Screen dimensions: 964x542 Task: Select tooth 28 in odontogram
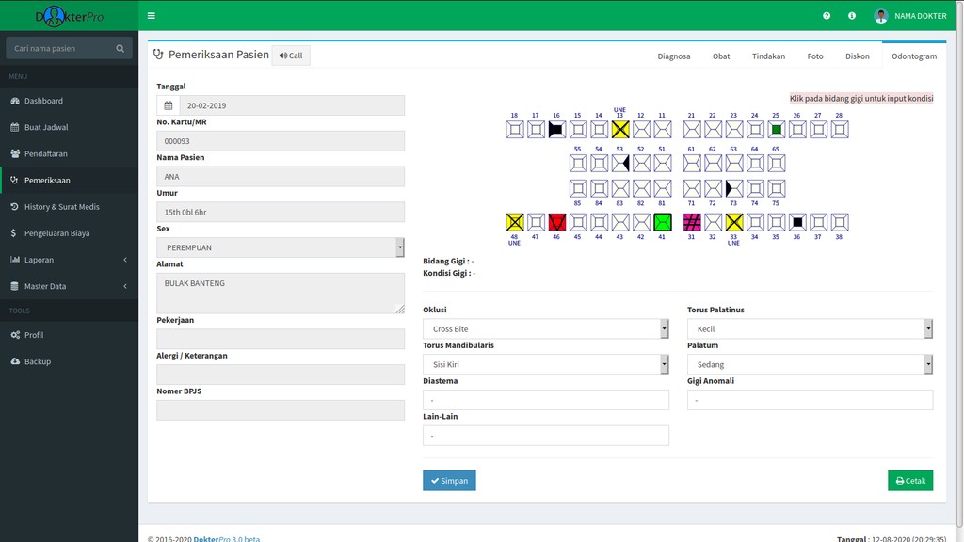click(x=839, y=130)
